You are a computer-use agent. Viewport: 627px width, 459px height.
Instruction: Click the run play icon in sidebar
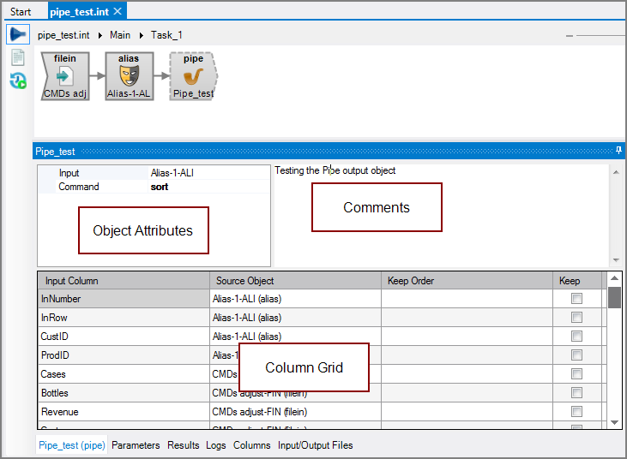pyautogui.click(x=18, y=35)
